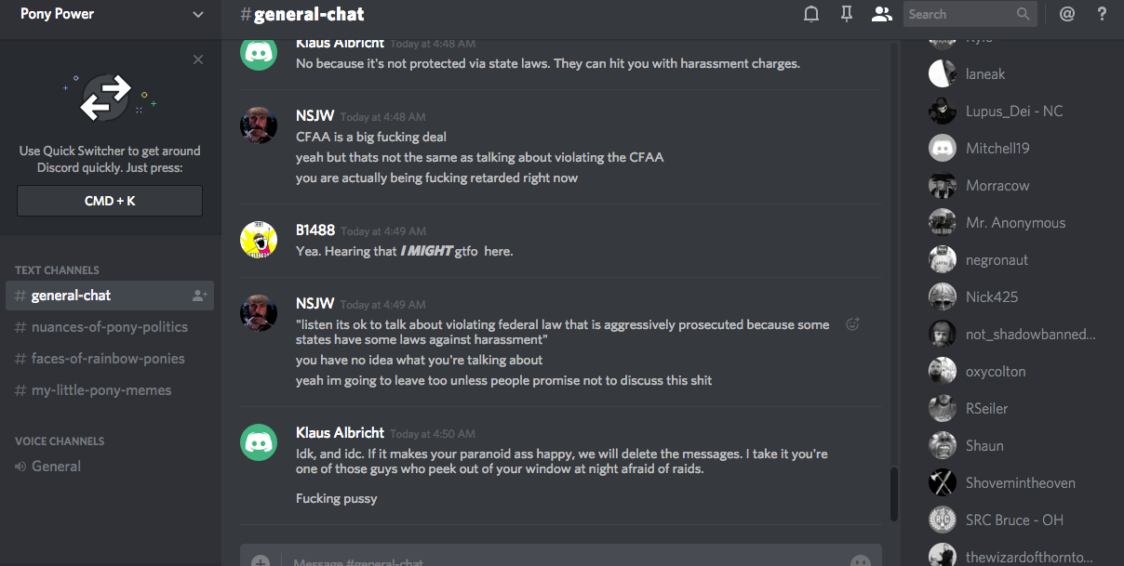The image size is (1124, 566).
Task: Show pinned messages
Action: (846, 14)
